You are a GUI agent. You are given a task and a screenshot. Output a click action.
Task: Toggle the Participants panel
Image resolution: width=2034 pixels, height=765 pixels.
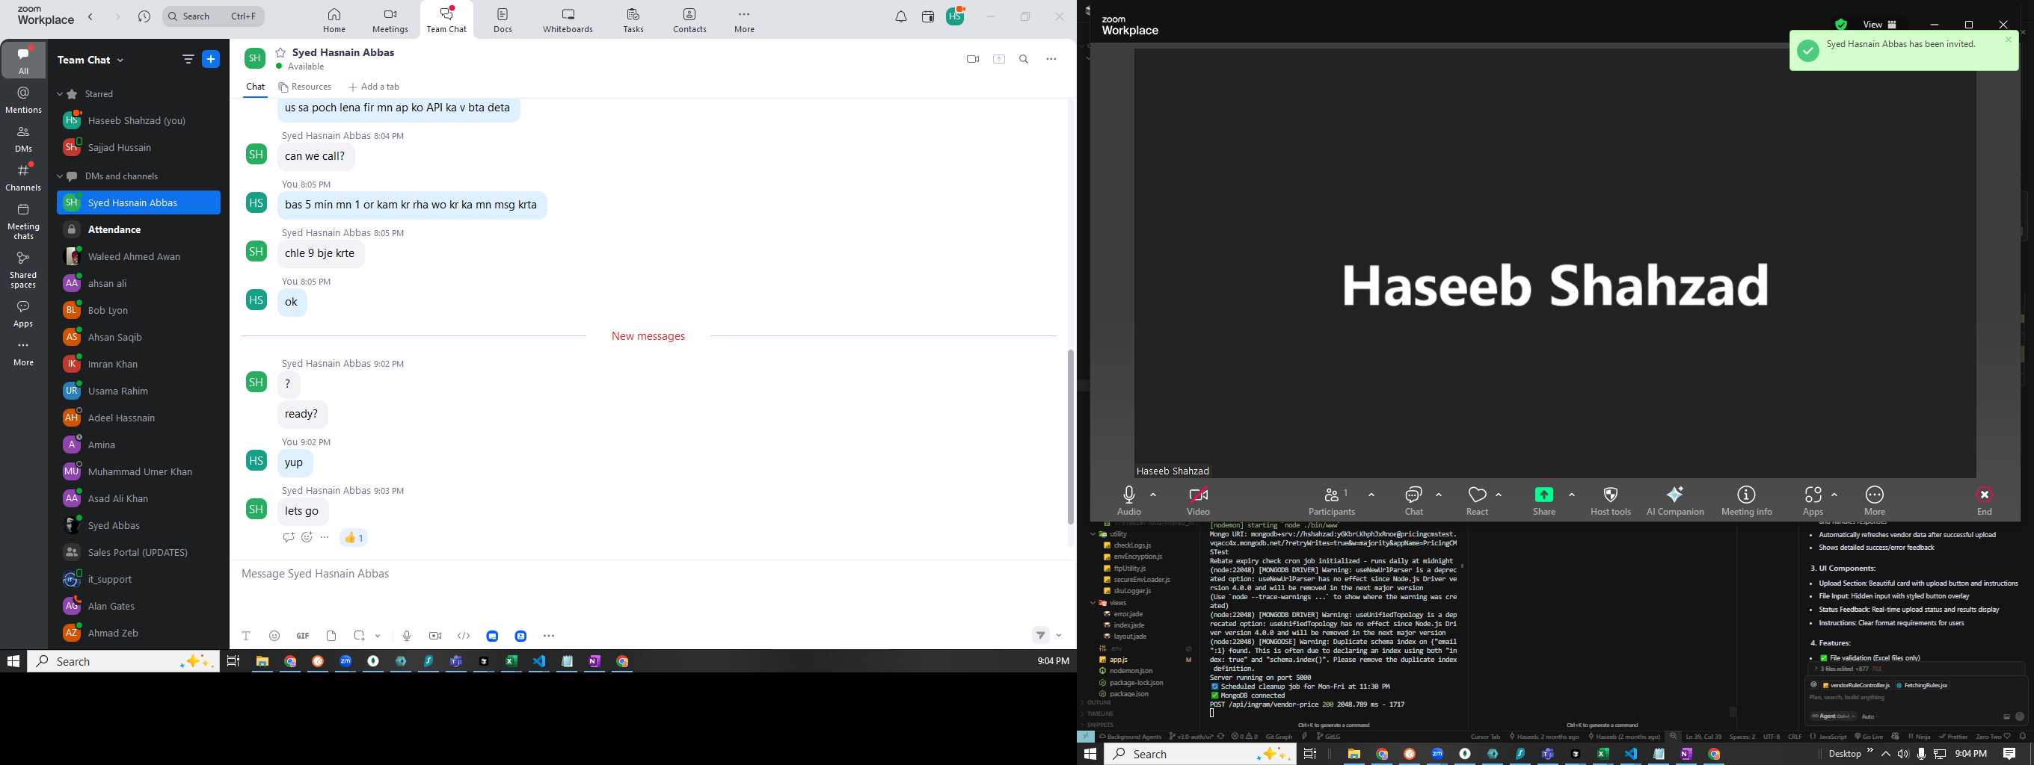(1331, 501)
